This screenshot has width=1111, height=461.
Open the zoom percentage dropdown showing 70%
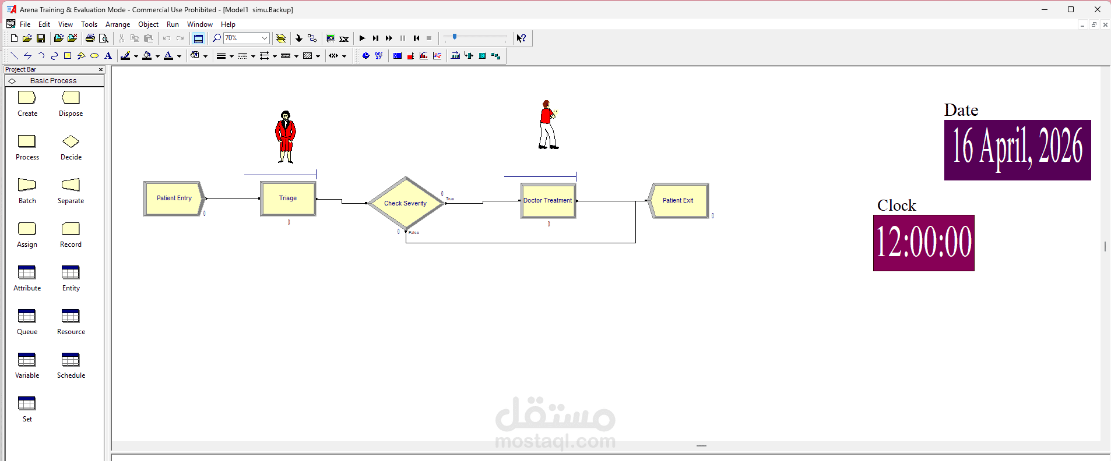pos(265,38)
